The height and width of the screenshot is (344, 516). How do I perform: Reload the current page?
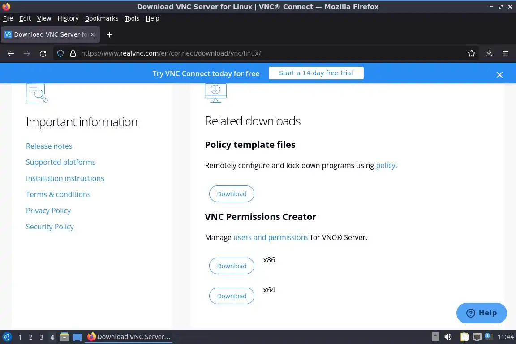[43, 53]
